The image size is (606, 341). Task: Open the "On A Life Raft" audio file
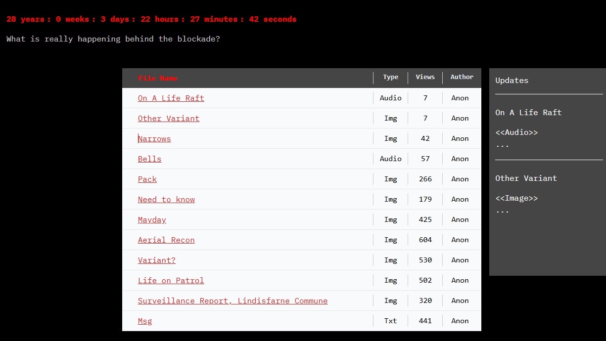[171, 98]
